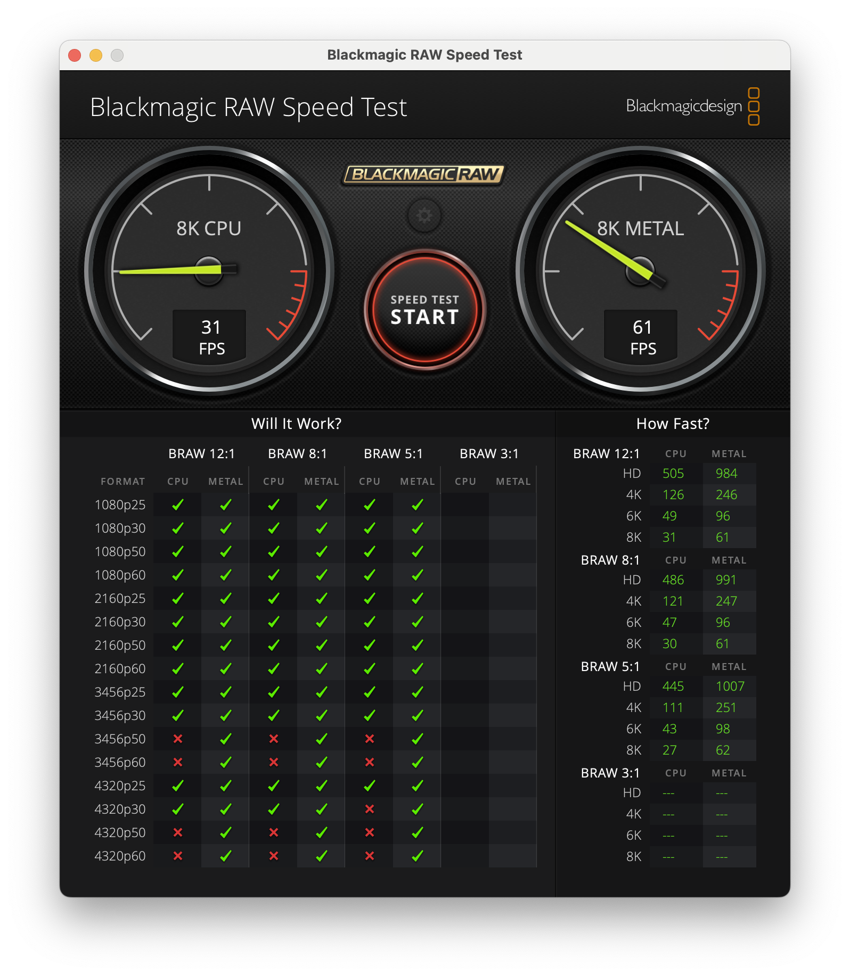
Task: Select the 3456p60 format row label
Action: 120,762
